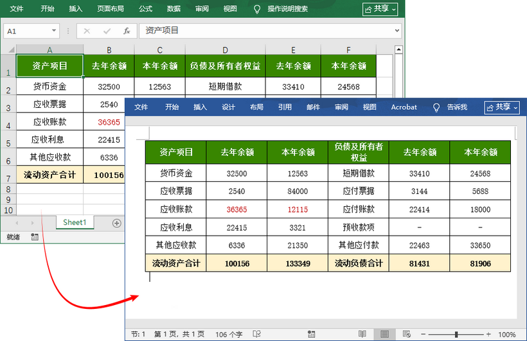
Task: Switch to Word web layout view icon
Action: (x=407, y=334)
